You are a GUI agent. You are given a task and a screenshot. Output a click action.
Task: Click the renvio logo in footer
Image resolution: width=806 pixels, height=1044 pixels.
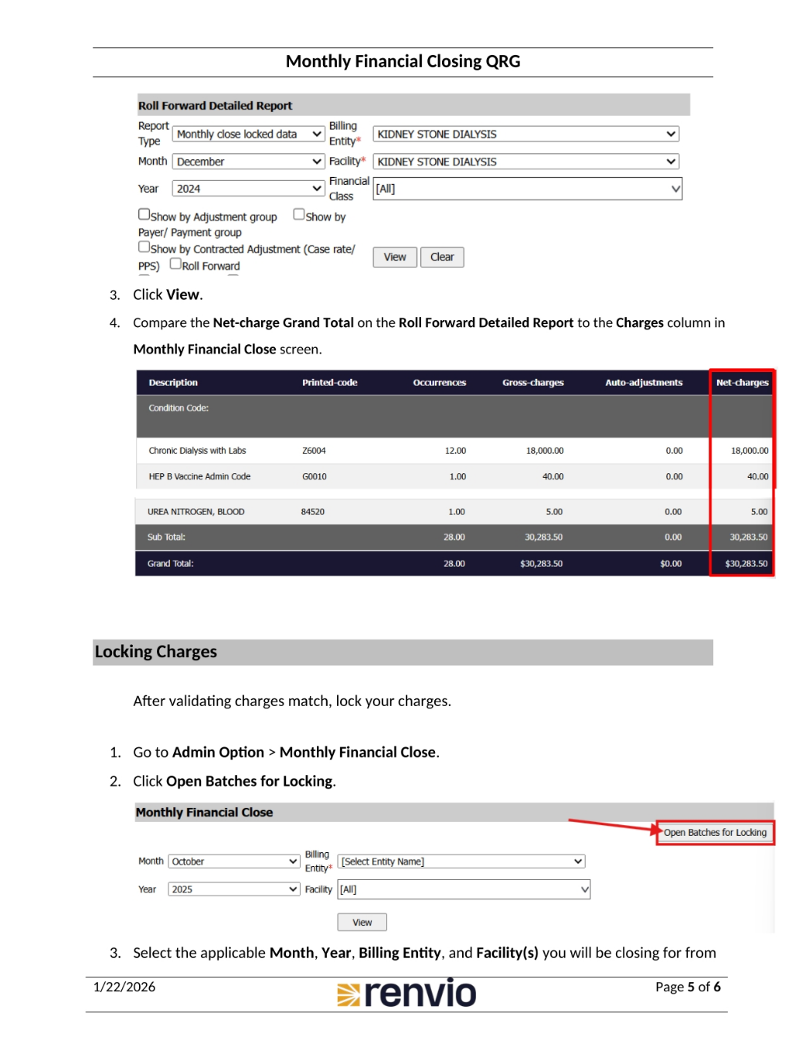pos(406,994)
